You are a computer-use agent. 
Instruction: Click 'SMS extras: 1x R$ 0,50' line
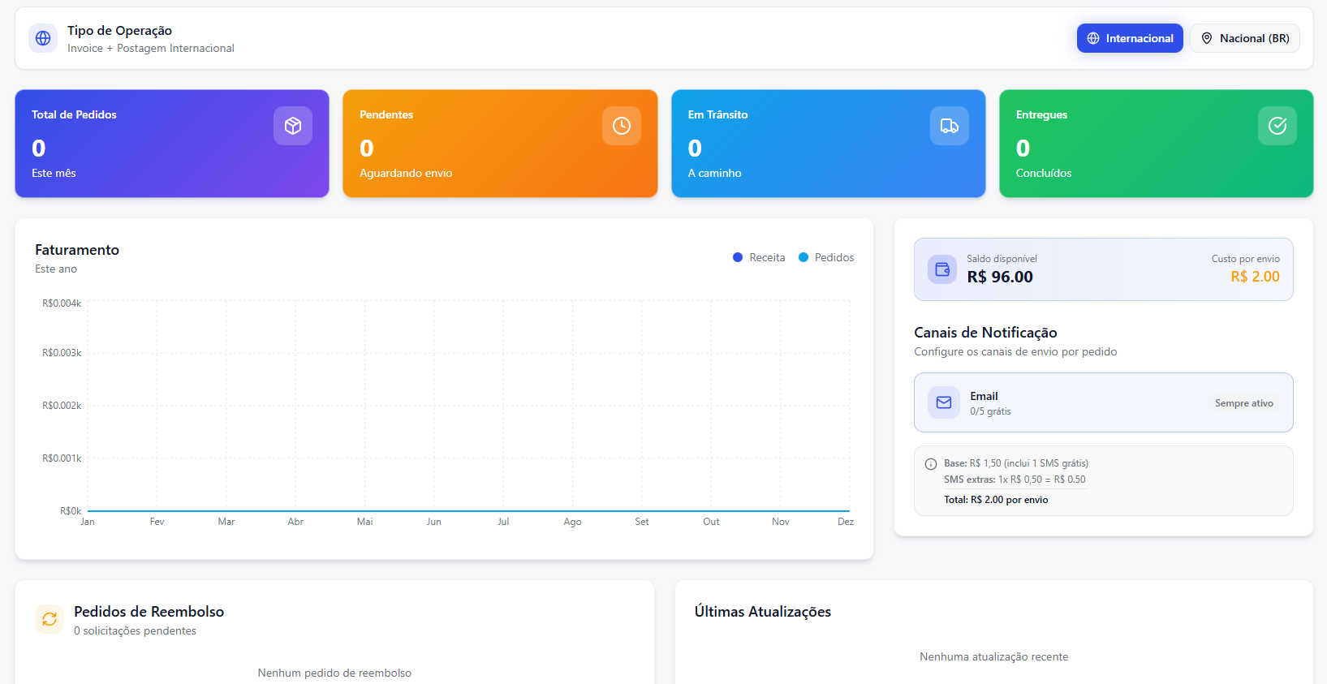[x=1015, y=480]
